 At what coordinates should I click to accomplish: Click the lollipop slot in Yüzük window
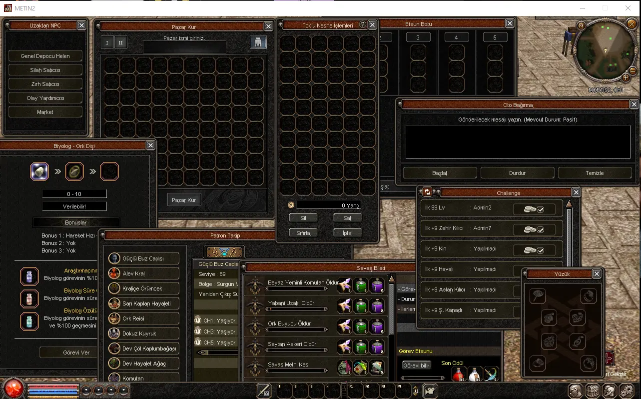coord(538,296)
